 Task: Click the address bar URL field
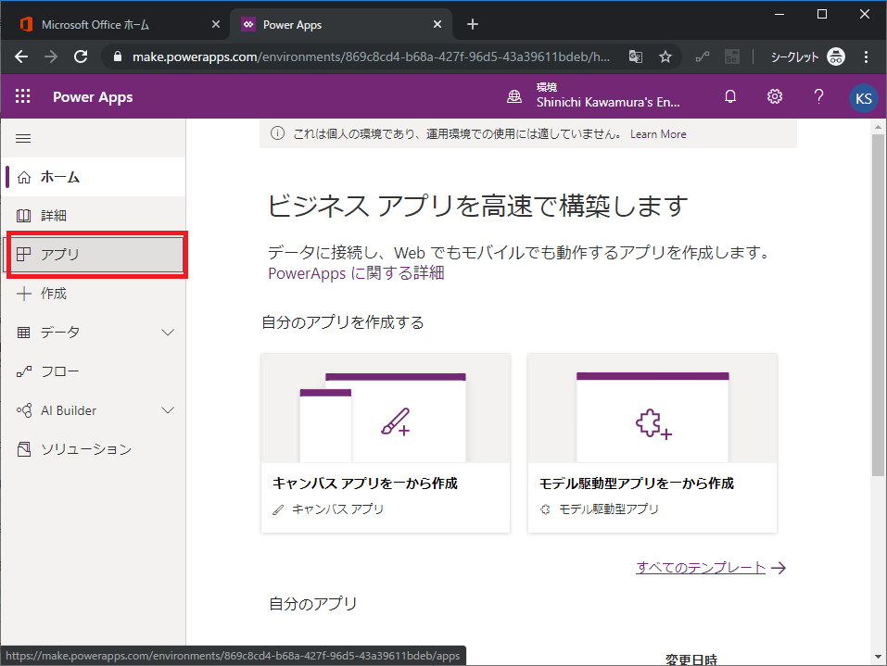coord(371,57)
